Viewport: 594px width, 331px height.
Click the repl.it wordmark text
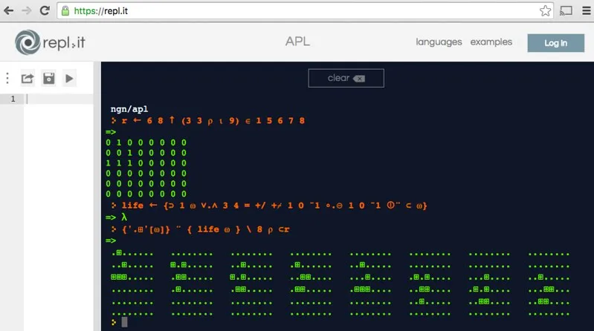[x=64, y=43]
